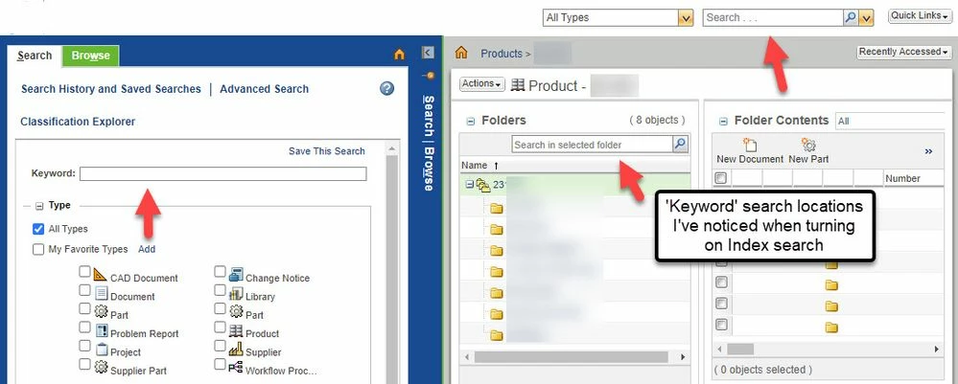Click the left arrow of the Folder Contents scrollbar
Viewport: 958px width, 384px height.
pos(720,350)
